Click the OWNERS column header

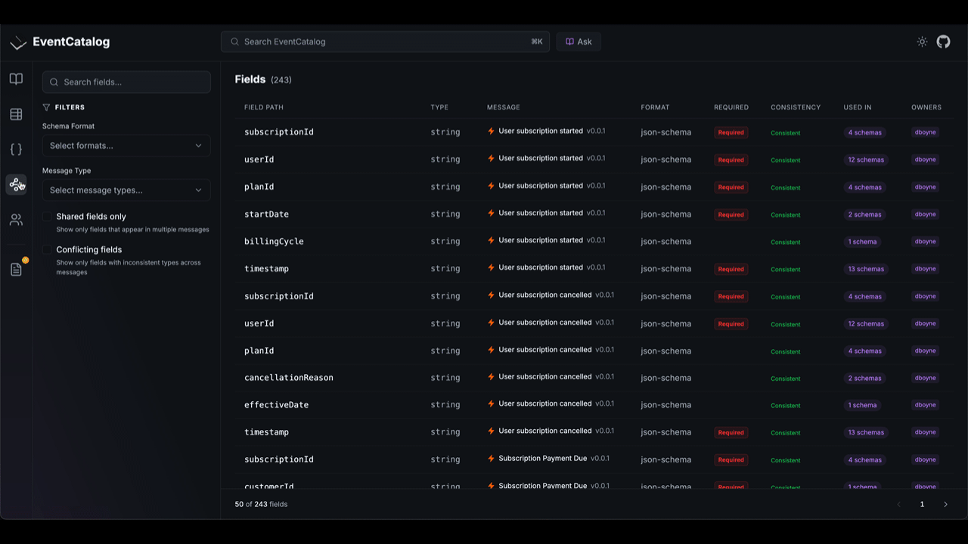click(x=926, y=107)
